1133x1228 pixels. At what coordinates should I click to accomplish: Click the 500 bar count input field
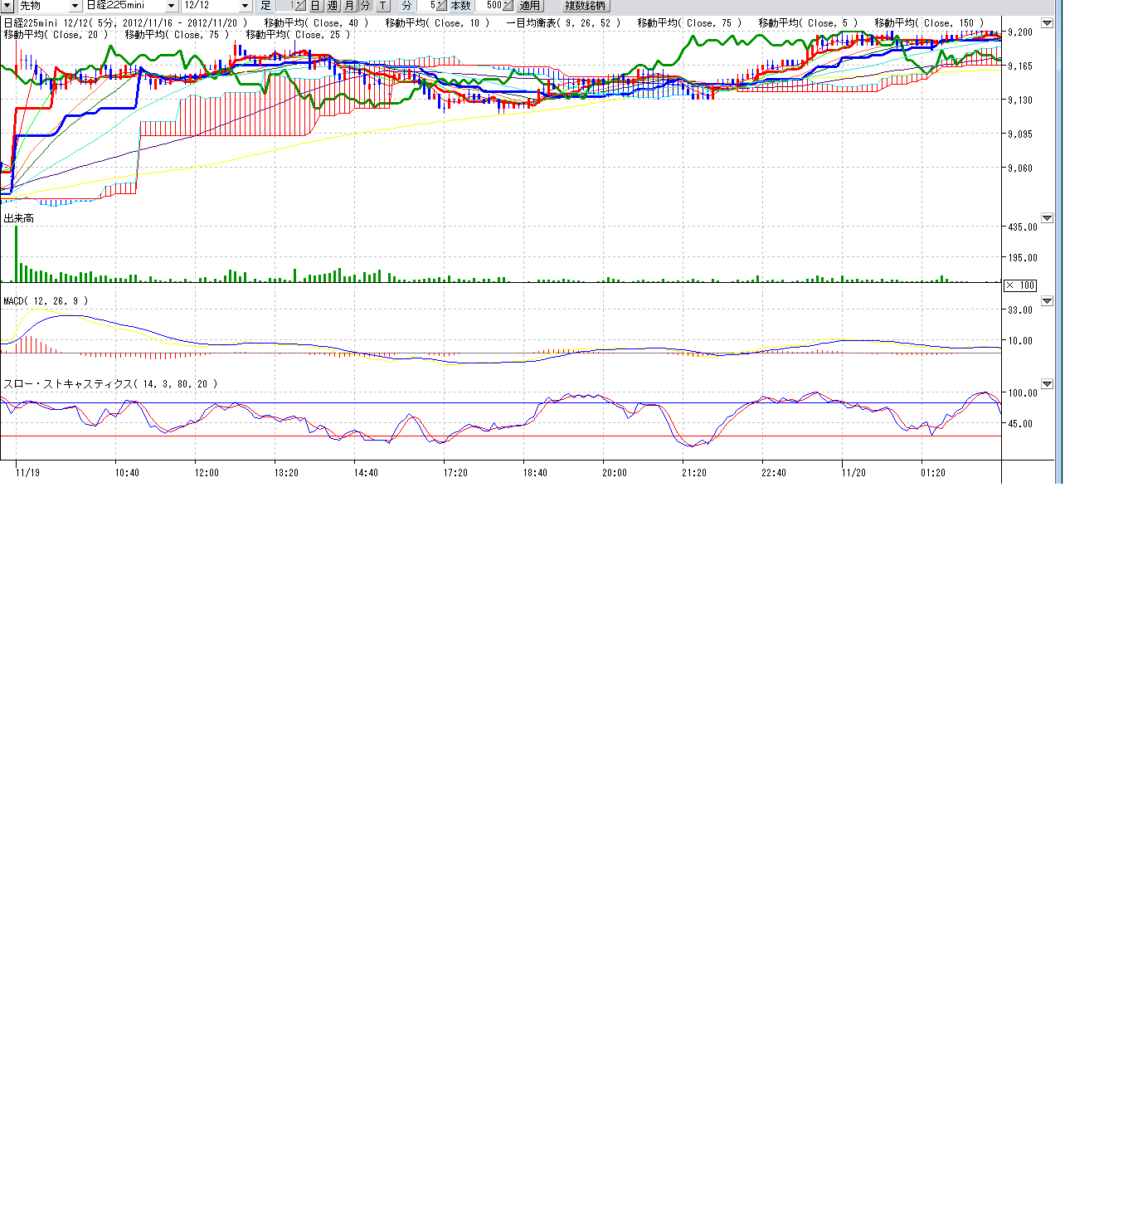point(492,6)
